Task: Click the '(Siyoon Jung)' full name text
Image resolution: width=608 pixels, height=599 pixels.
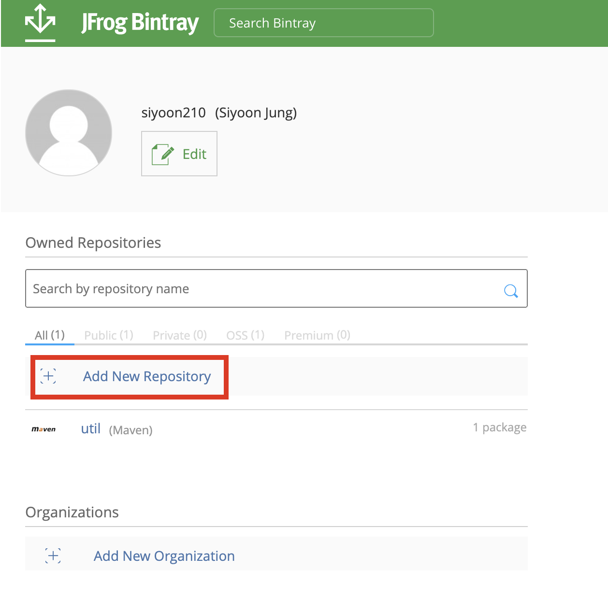Action: click(x=256, y=113)
